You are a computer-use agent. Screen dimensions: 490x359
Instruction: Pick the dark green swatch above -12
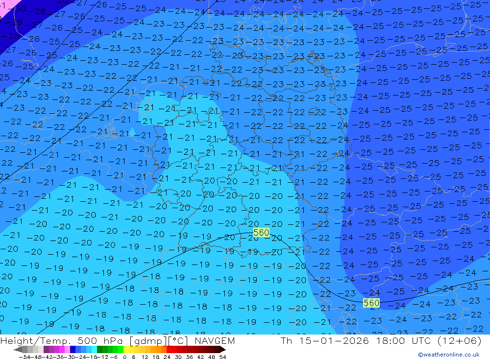[x=99, y=349]
